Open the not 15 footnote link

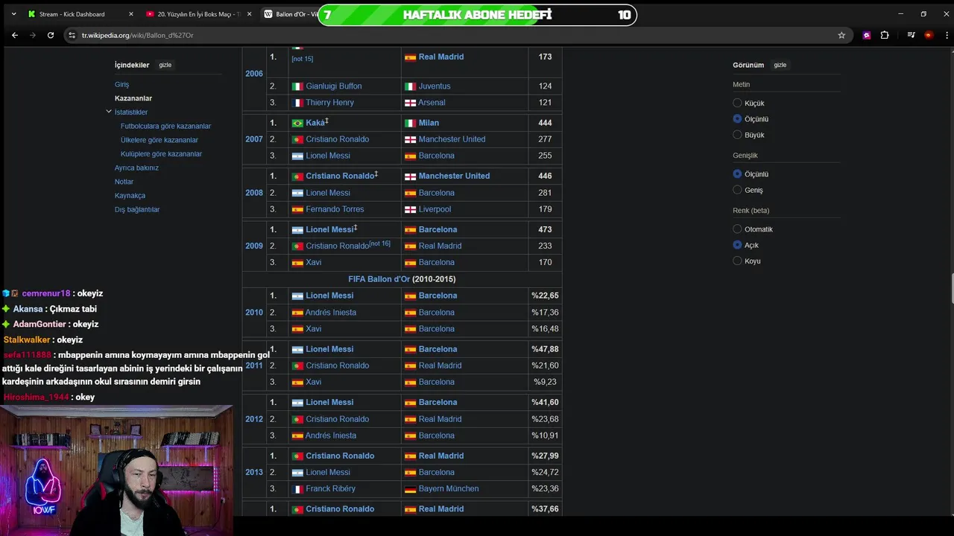point(302,59)
